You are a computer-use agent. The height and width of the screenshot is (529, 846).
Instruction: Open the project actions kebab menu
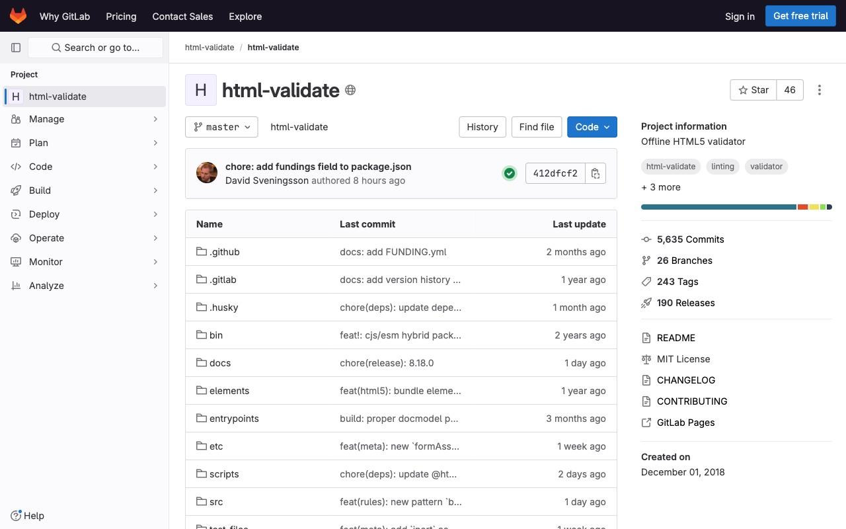coord(820,90)
